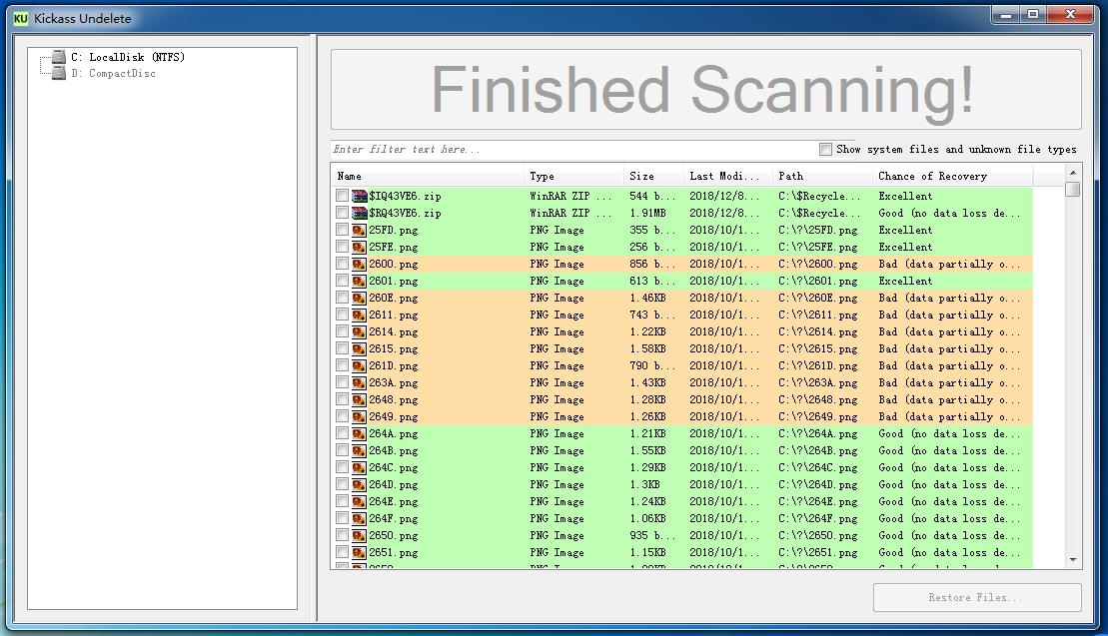Click the 2650.png image file icon
The image size is (1108, 636).
point(360,535)
